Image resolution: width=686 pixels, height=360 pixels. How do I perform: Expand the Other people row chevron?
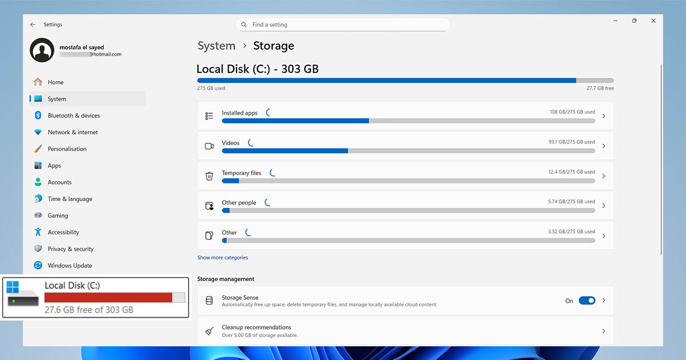[604, 206]
